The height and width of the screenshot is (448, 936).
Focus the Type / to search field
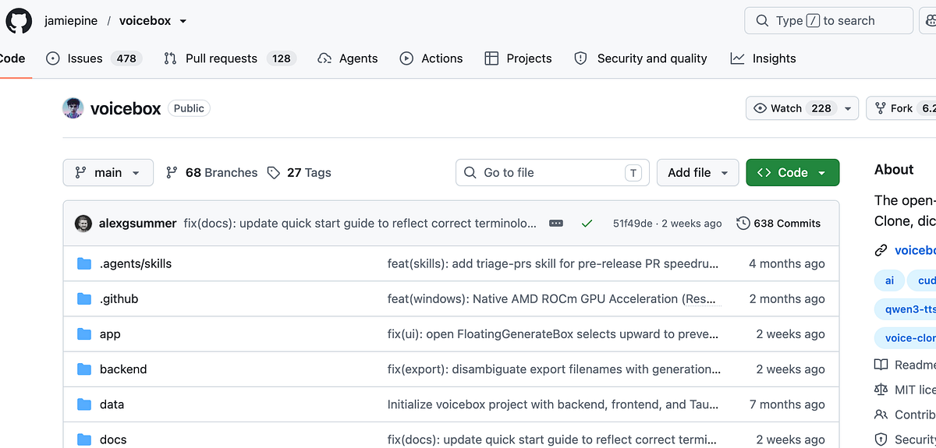tap(828, 21)
